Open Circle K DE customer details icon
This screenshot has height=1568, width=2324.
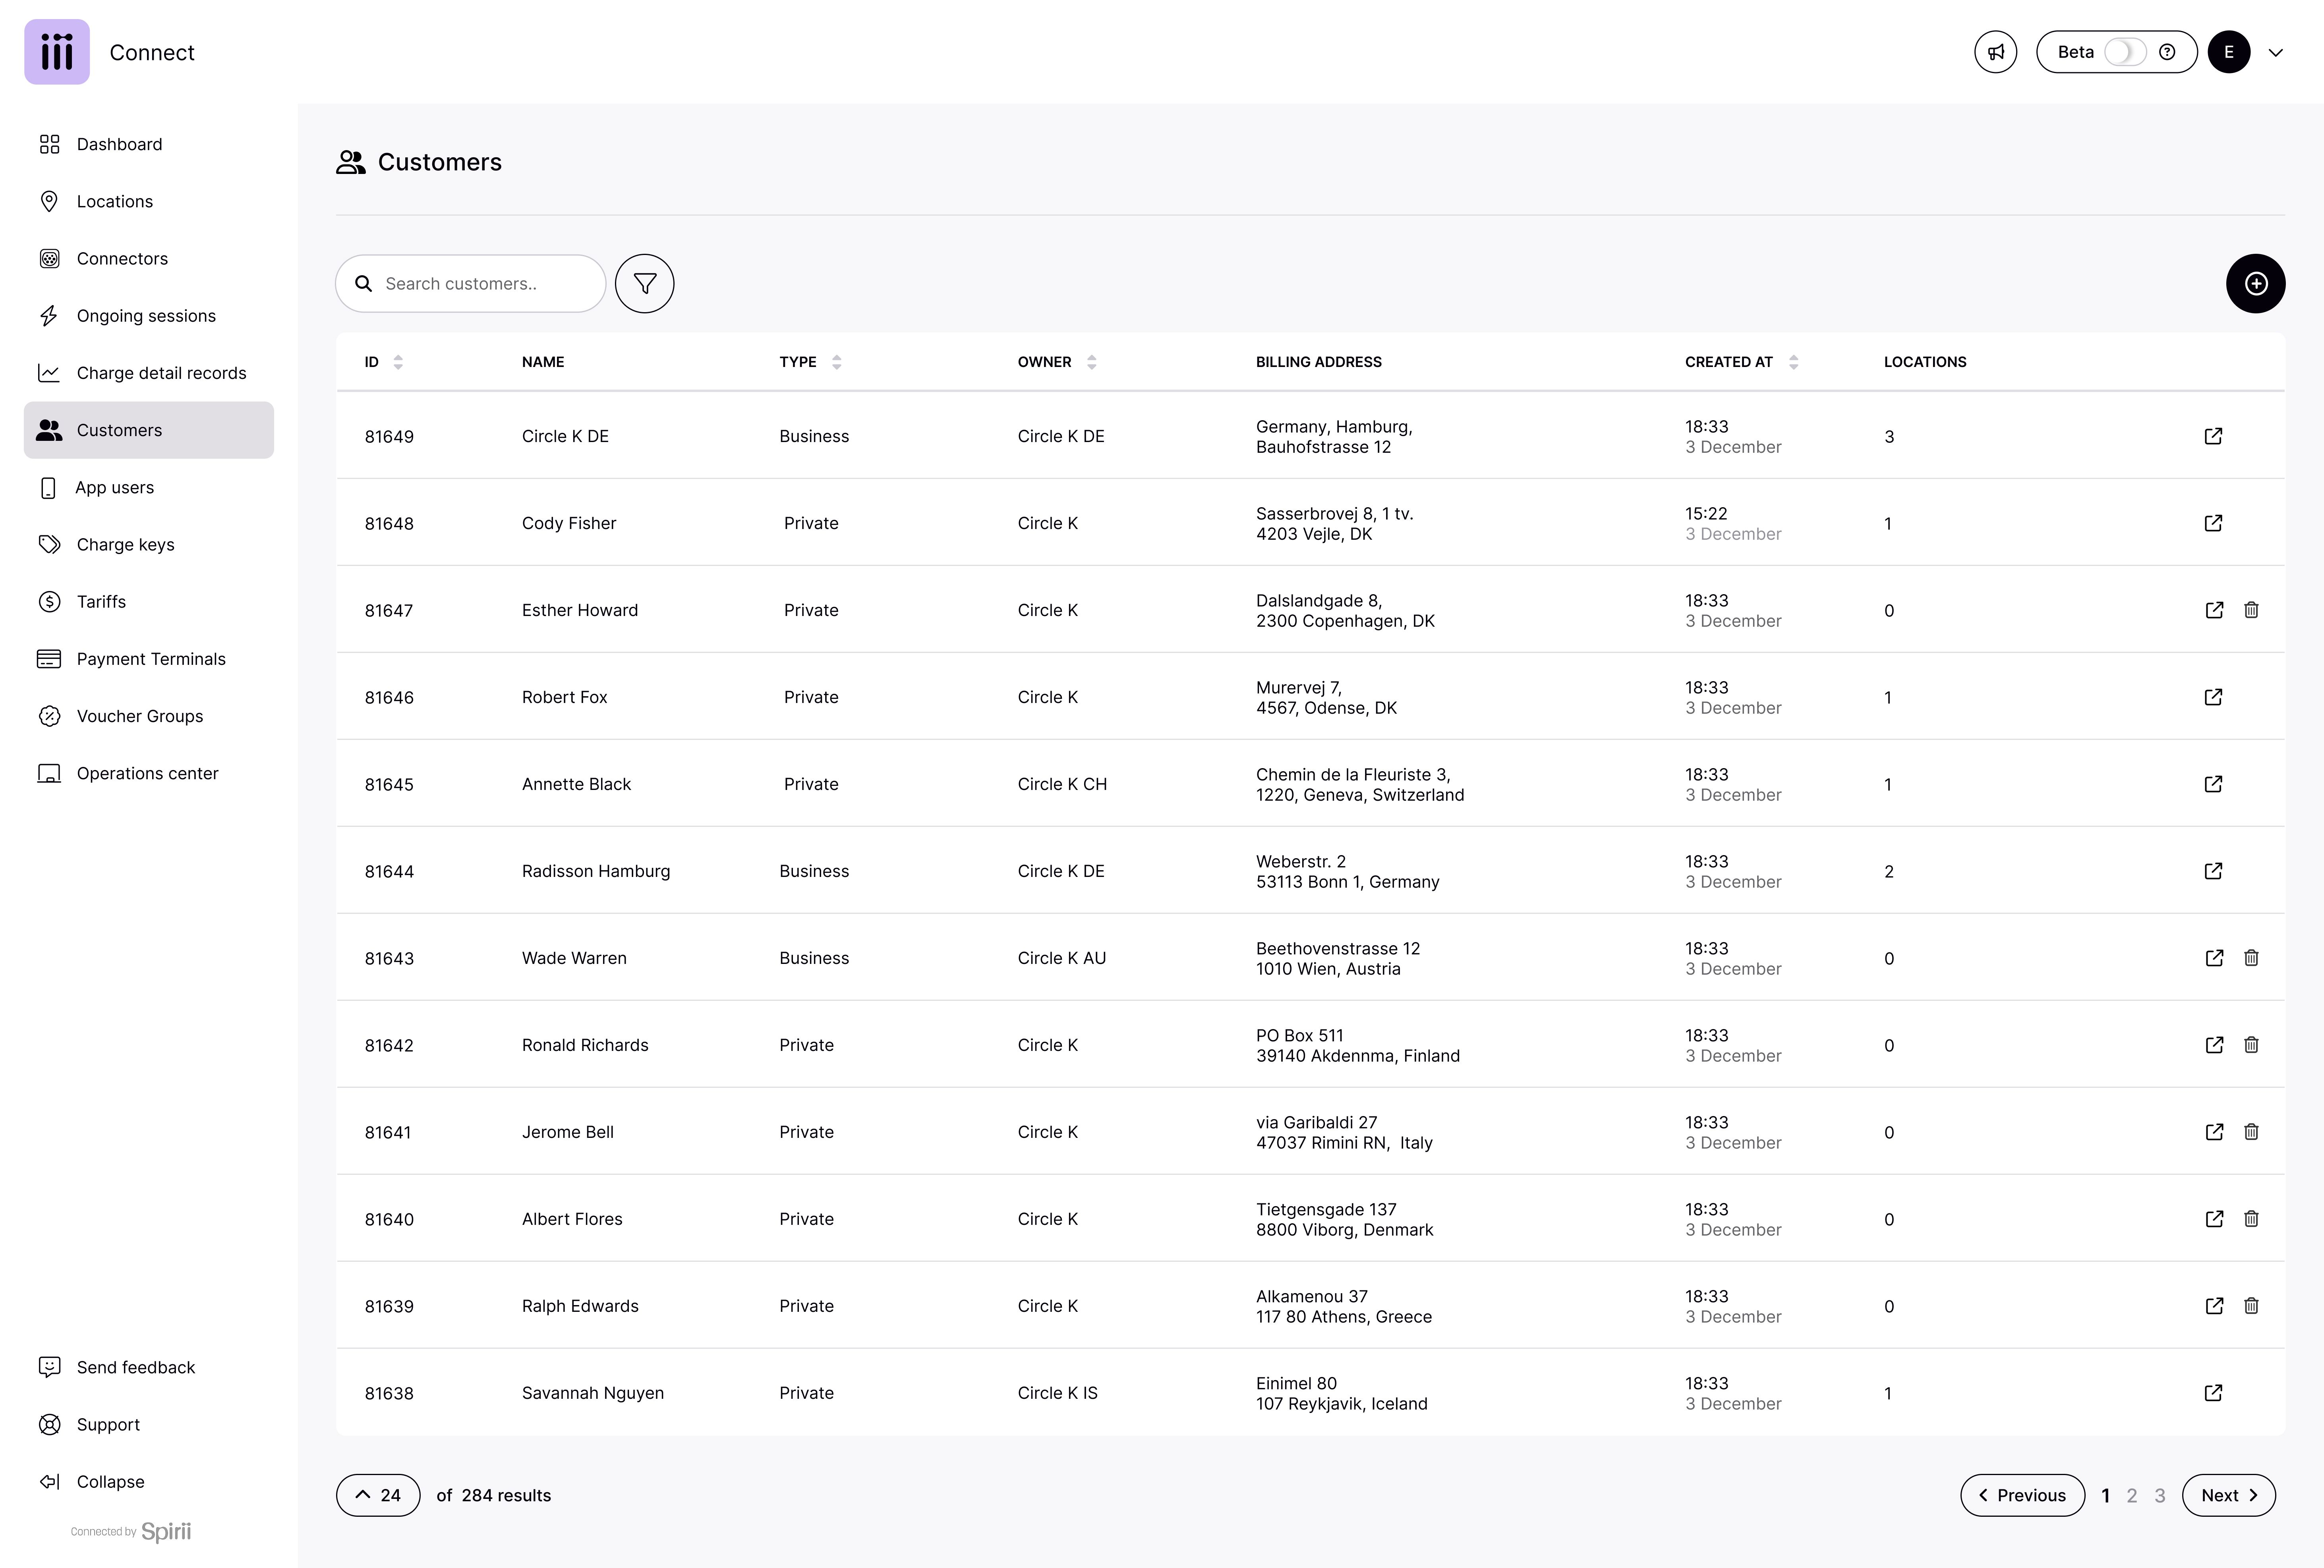(x=2213, y=436)
